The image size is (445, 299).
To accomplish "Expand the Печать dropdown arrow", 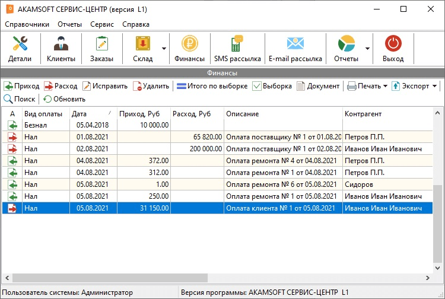I will pyautogui.click(x=385, y=86).
